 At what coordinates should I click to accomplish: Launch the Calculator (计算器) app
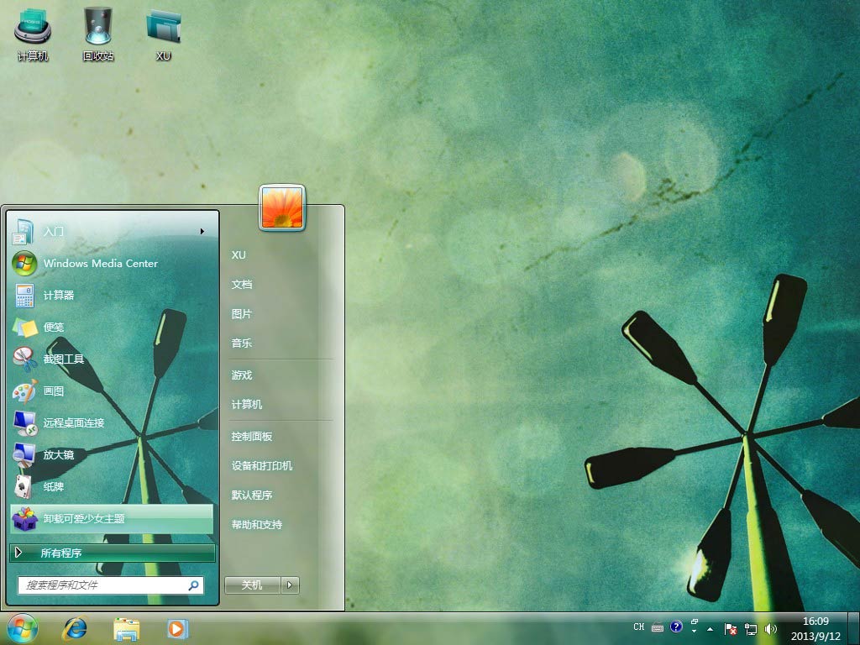pyautogui.click(x=59, y=295)
